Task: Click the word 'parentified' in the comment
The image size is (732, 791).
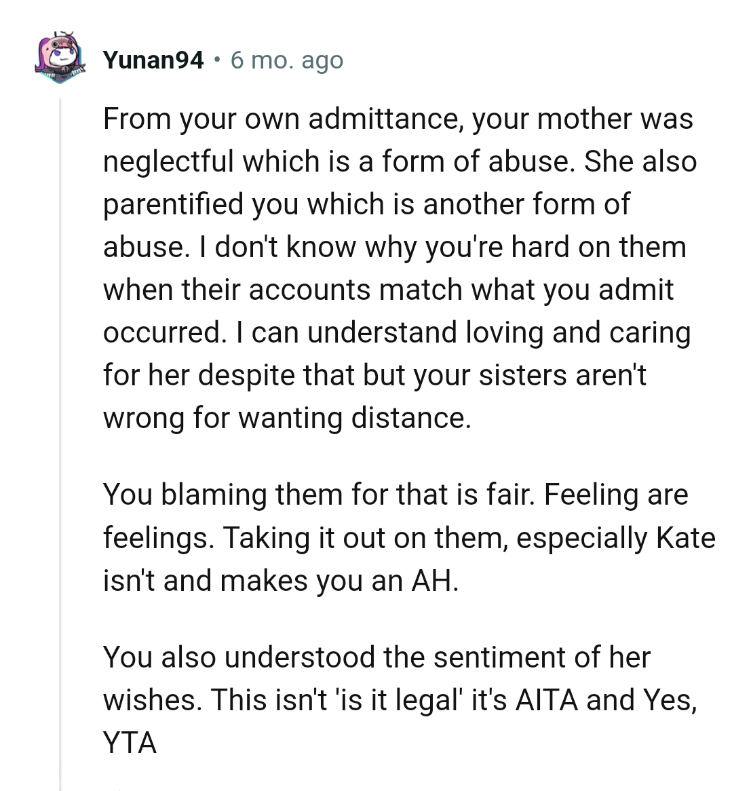Action: [x=174, y=204]
